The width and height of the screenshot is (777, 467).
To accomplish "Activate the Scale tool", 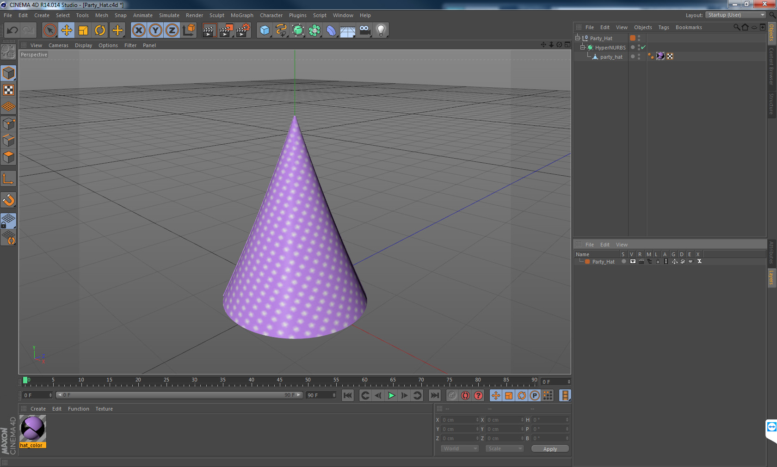I will (x=83, y=31).
